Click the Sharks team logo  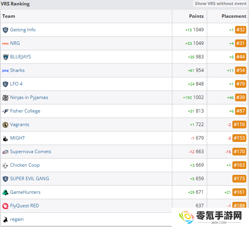pyautogui.click(x=5, y=71)
